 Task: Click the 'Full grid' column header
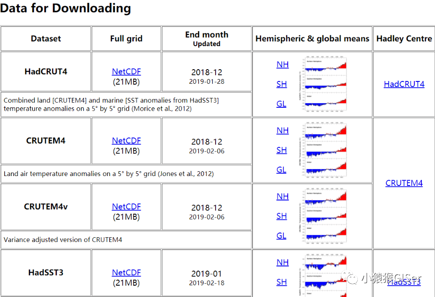(126, 39)
